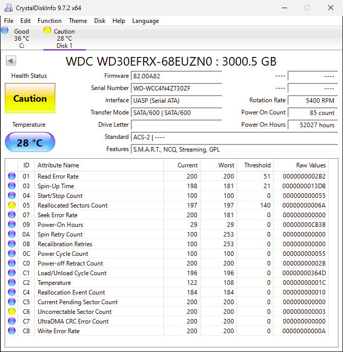Click the Power On Hours value 52027 hours

[x=313, y=125]
